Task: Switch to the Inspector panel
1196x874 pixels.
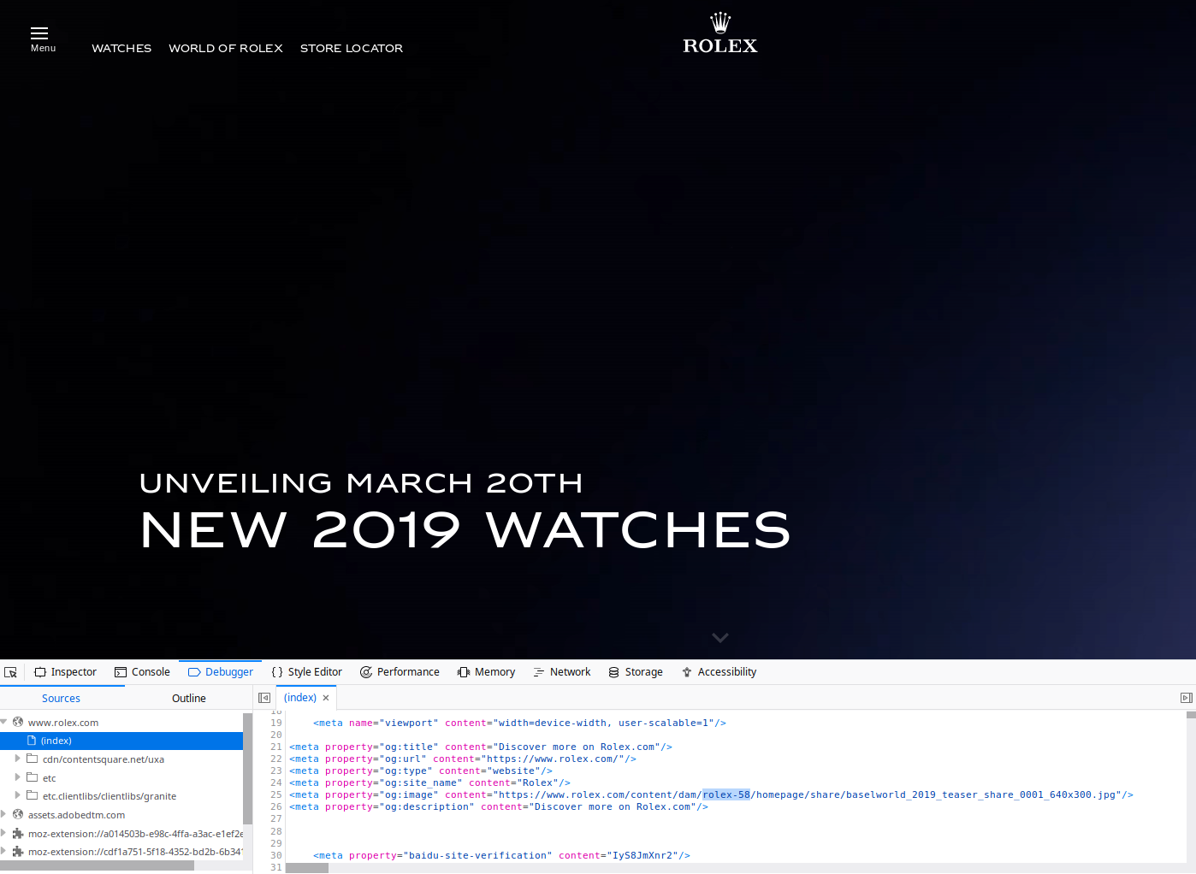Action: pos(65,672)
